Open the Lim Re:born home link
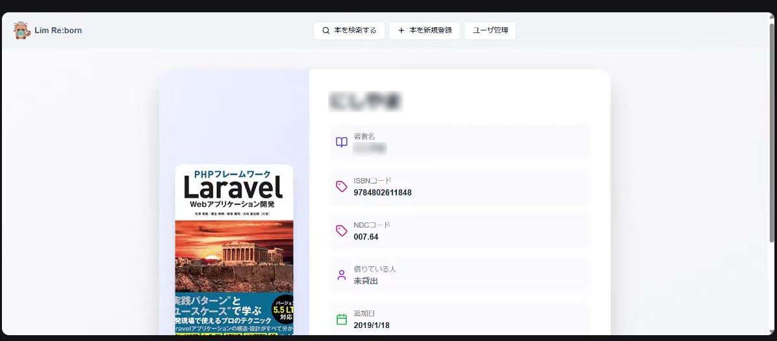The height and width of the screenshot is (341, 777). coord(48,30)
